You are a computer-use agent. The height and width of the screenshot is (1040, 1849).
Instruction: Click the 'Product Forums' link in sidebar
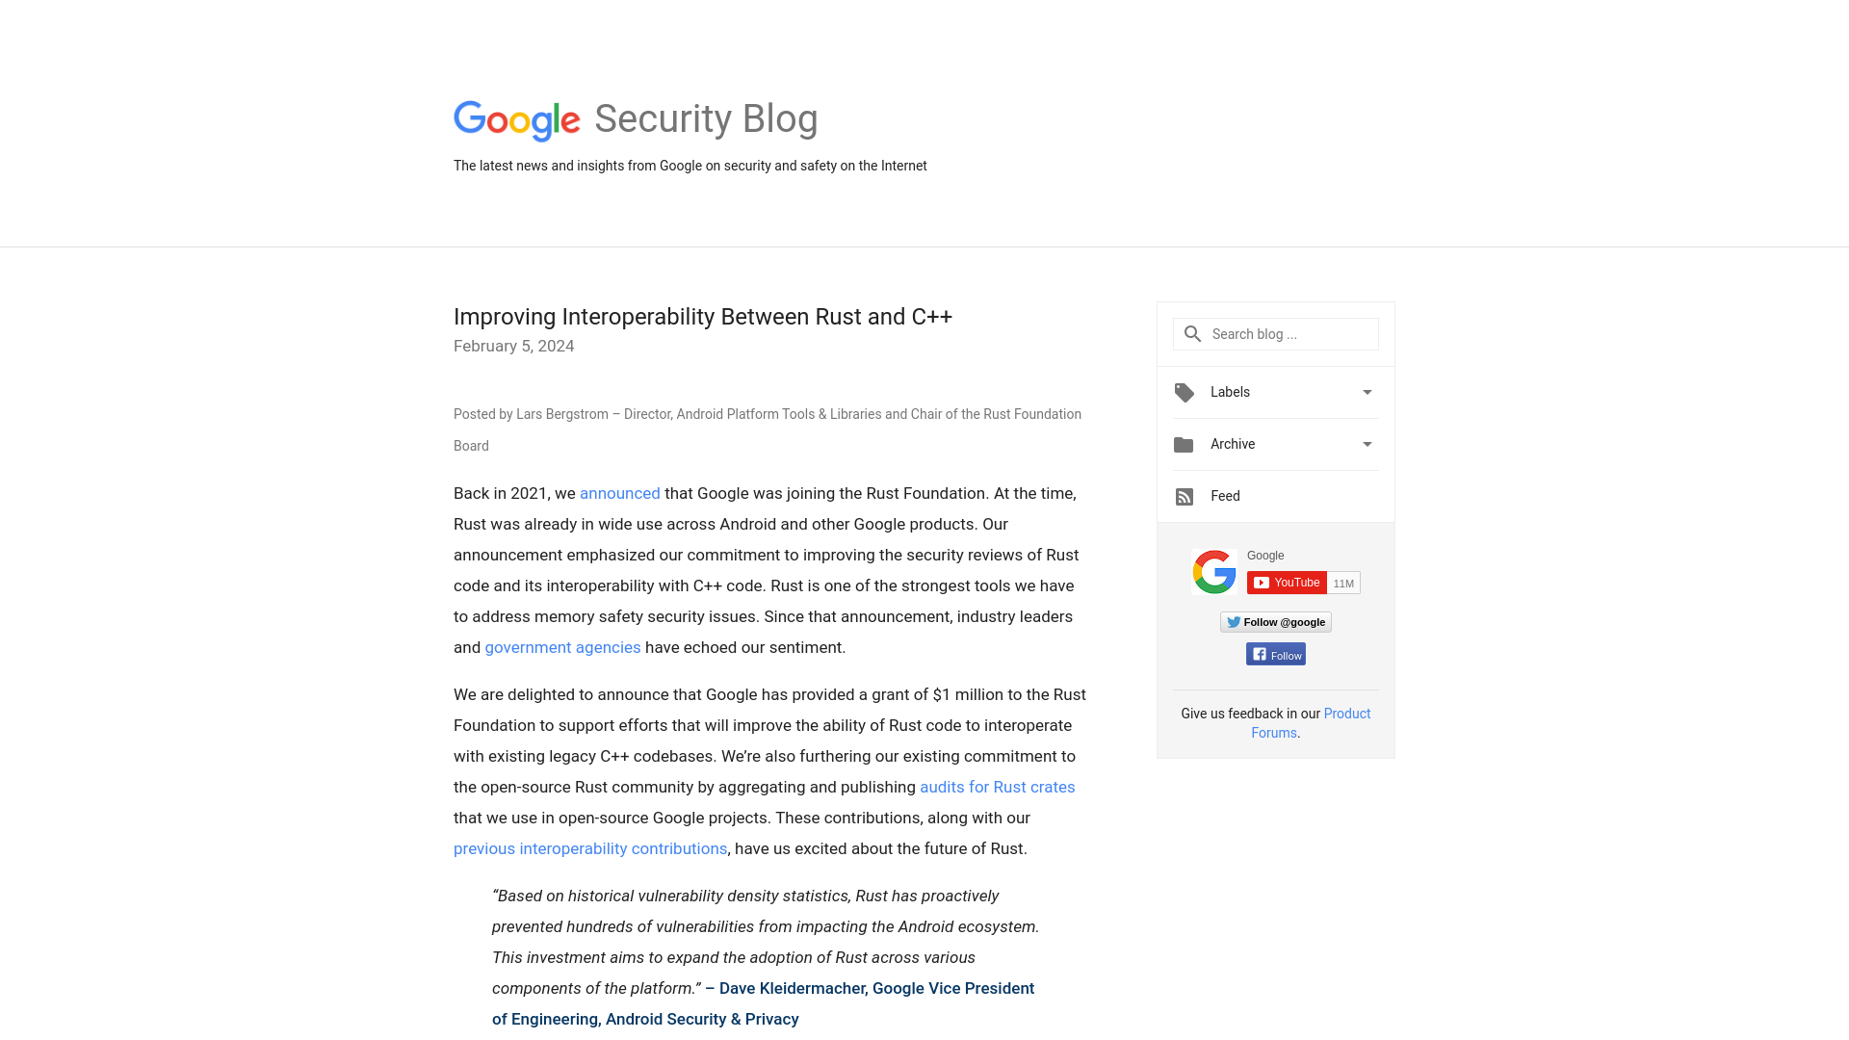(1311, 724)
